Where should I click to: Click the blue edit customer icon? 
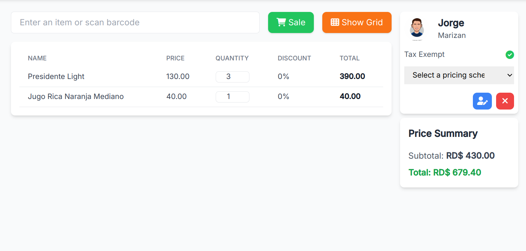tap(482, 101)
